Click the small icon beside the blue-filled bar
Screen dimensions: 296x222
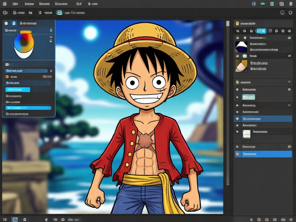tap(51, 71)
